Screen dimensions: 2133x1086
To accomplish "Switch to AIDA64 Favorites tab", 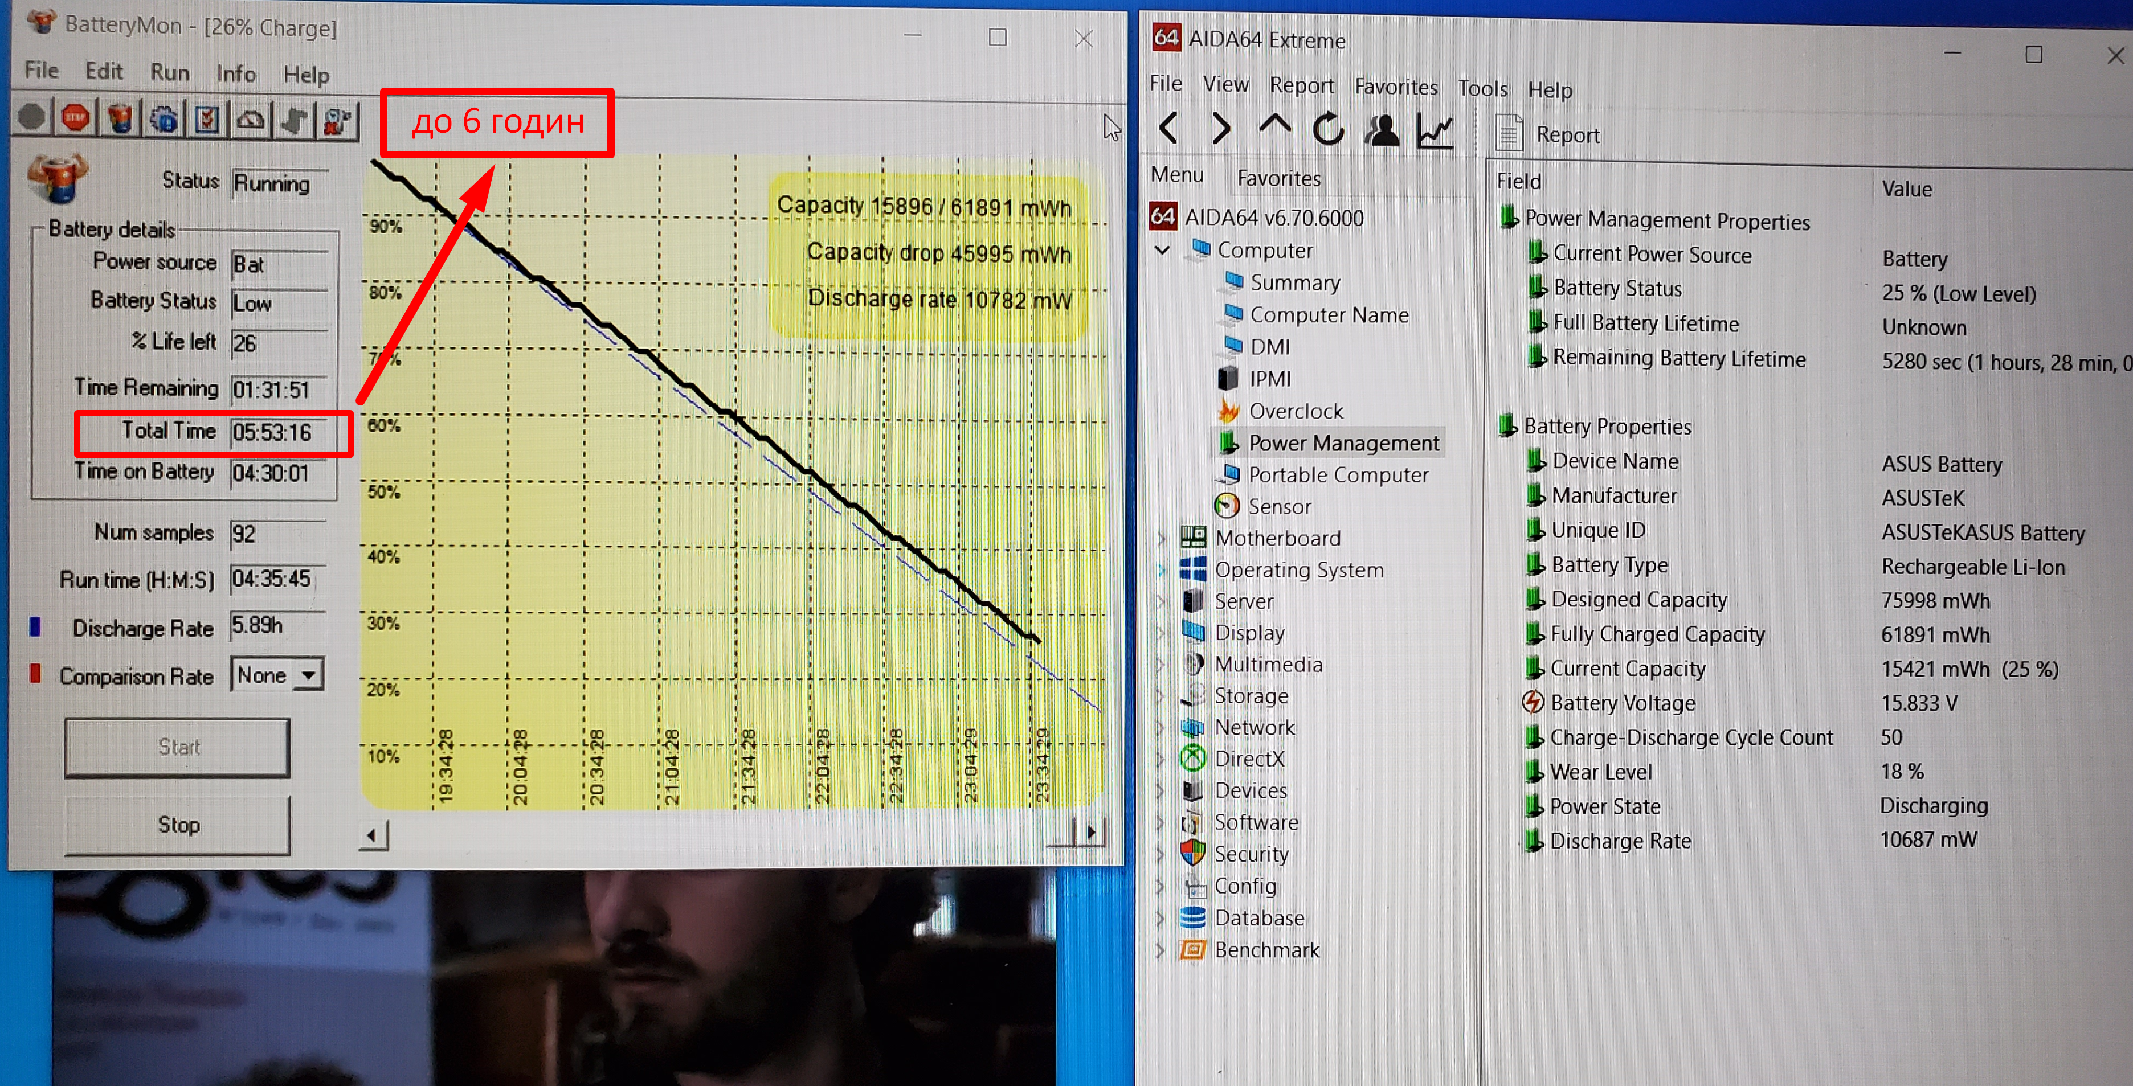I will (x=1278, y=178).
